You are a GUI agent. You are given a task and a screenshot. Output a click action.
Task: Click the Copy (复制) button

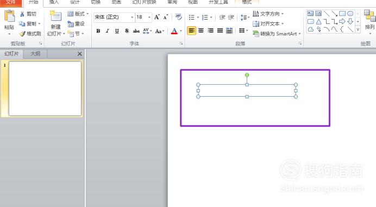[x=30, y=24]
